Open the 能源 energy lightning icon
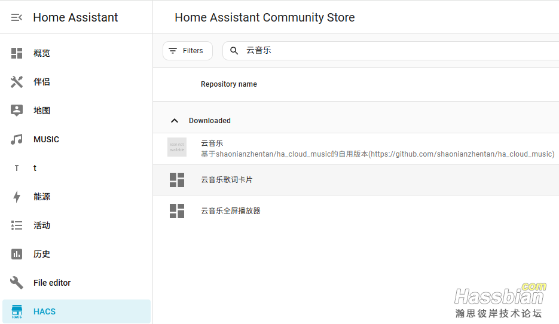 (x=17, y=197)
